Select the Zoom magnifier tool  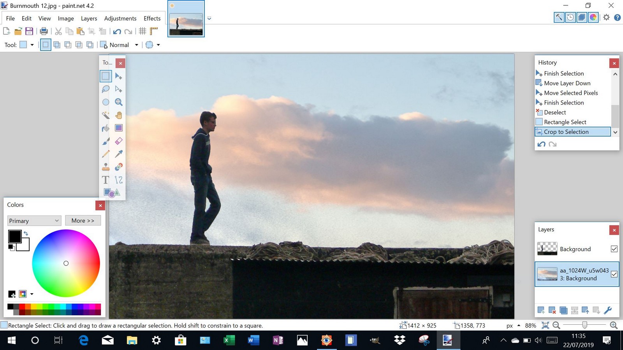point(119,102)
